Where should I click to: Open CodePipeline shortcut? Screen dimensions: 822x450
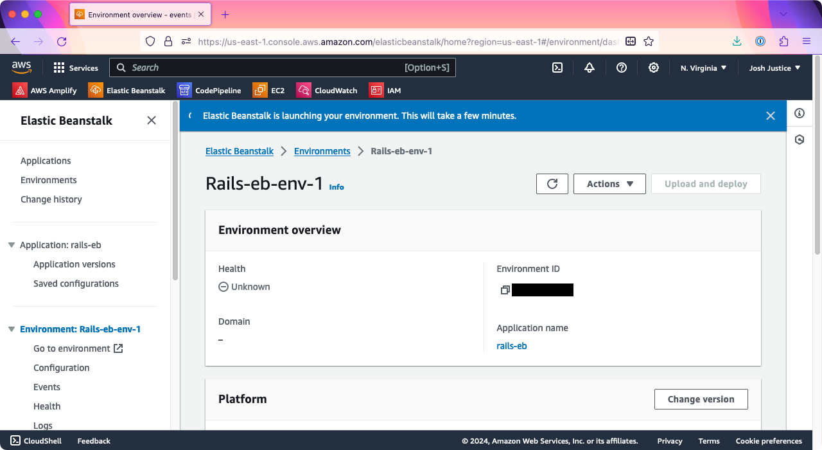click(209, 90)
